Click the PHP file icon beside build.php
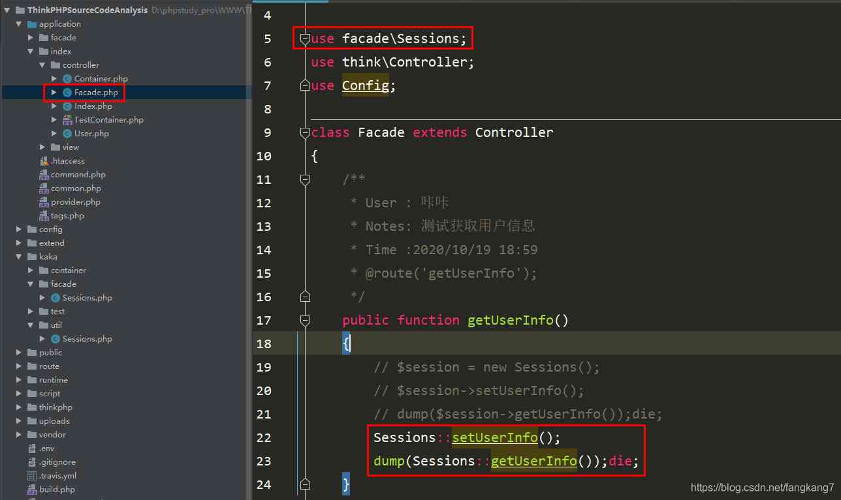 (x=32, y=490)
